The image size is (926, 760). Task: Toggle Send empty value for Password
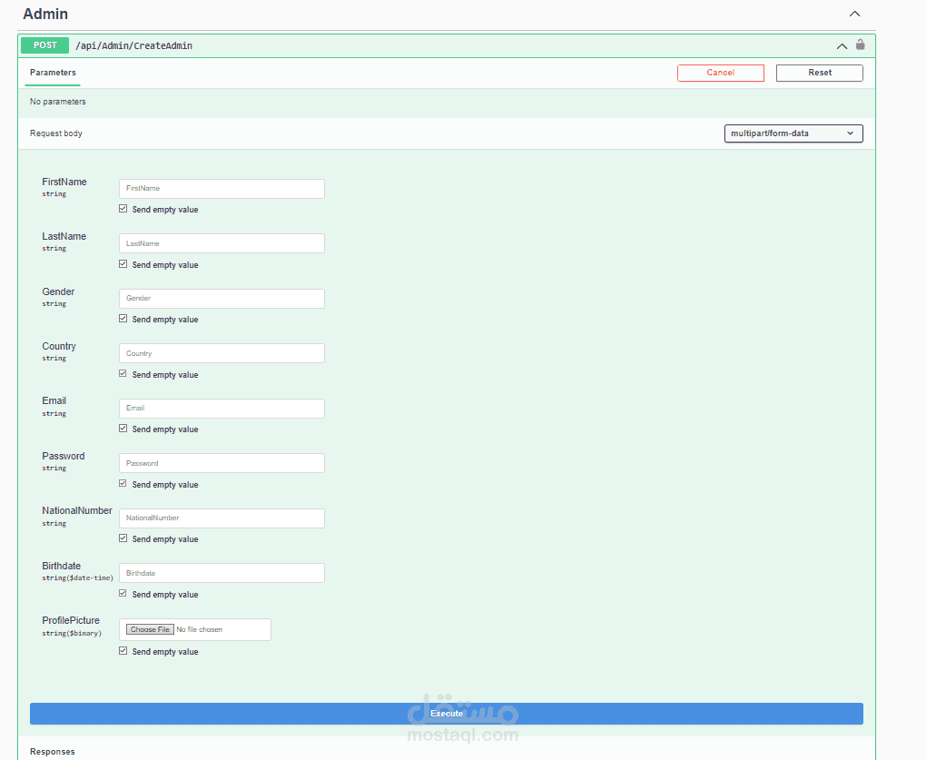tap(123, 484)
